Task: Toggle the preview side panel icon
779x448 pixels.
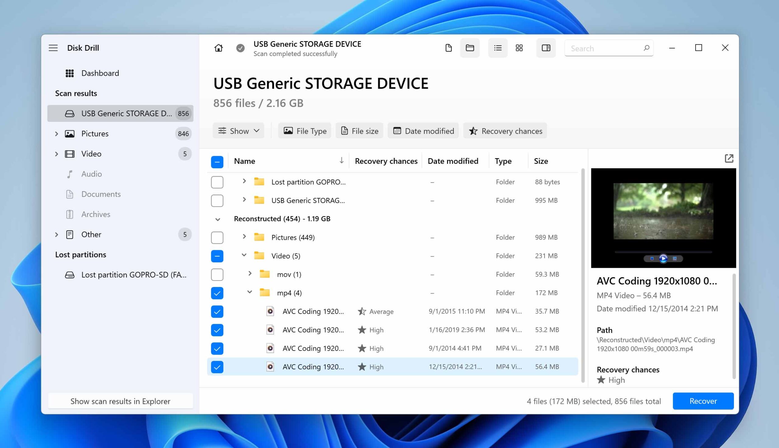Action: coord(546,48)
